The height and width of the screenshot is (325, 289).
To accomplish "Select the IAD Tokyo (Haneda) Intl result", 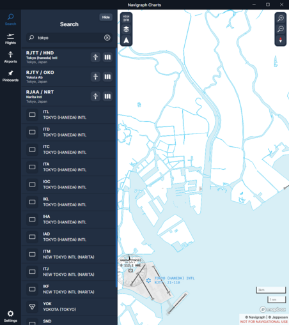I will tap(68, 237).
